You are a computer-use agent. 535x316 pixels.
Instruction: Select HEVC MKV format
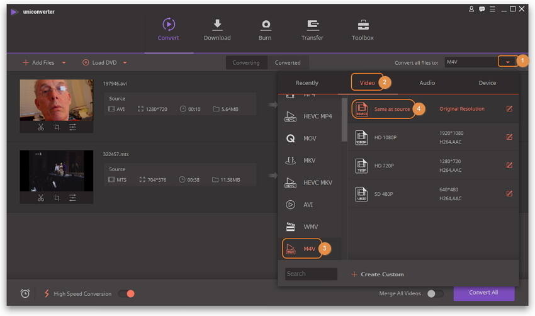pyautogui.click(x=310, y=183)
